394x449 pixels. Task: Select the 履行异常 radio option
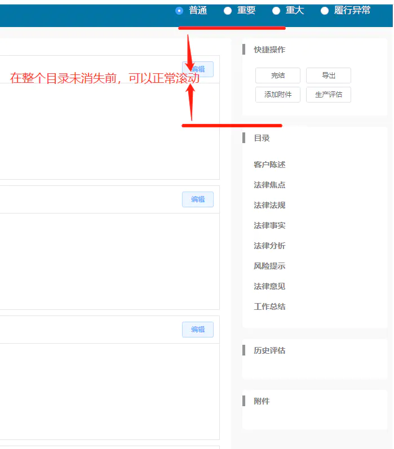[324, 11]
